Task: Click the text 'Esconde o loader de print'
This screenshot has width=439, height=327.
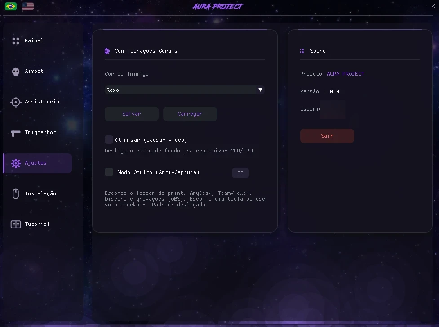Action: click(x=144, y=193)
